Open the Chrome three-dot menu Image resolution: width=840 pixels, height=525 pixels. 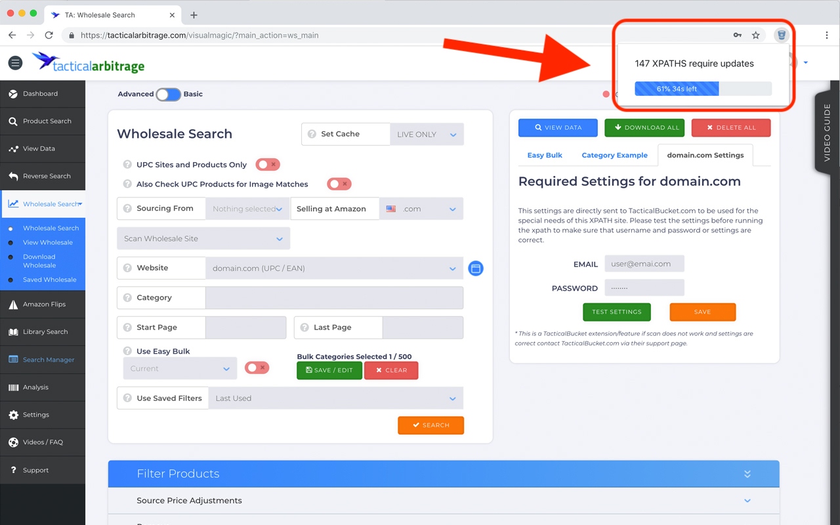(x=827, y=35)
